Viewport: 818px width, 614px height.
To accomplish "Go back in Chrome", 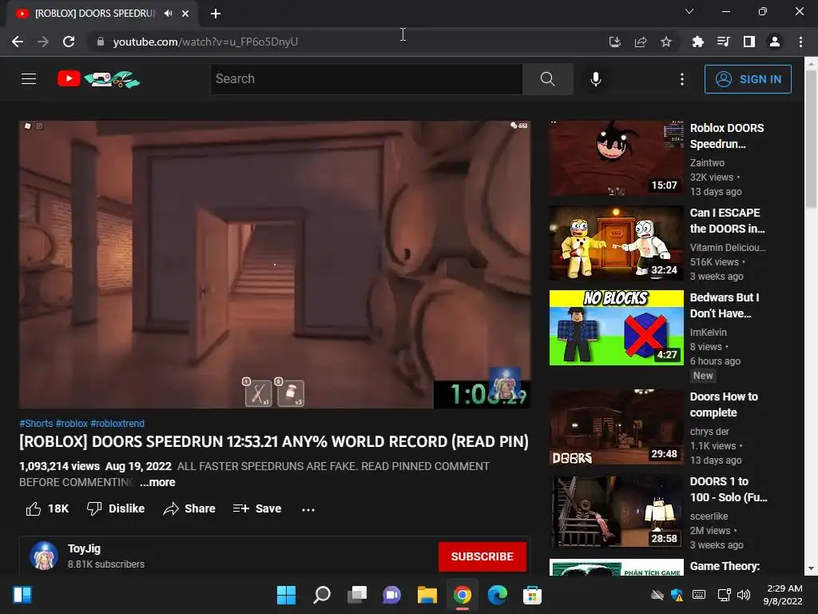I will [x=18, y=42].
